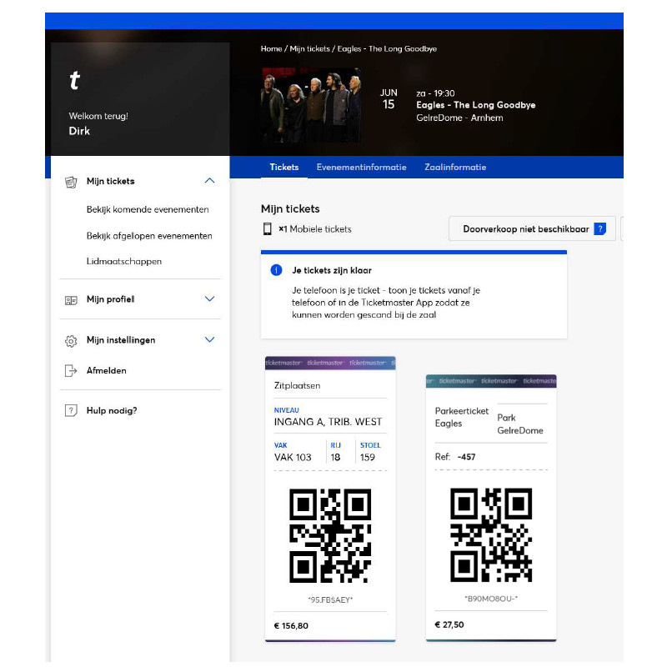Open Bekijk afgelopen evenementen
The height and width of the screenshot is (667, 667).
click(x=149, y=236)
